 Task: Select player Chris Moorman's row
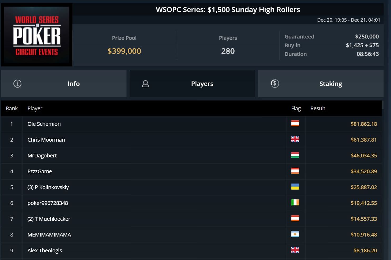[192, 140]
